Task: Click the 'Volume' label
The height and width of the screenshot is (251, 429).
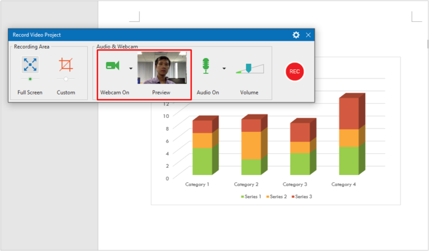Action: pyautogui.click(x=249, y=92)
